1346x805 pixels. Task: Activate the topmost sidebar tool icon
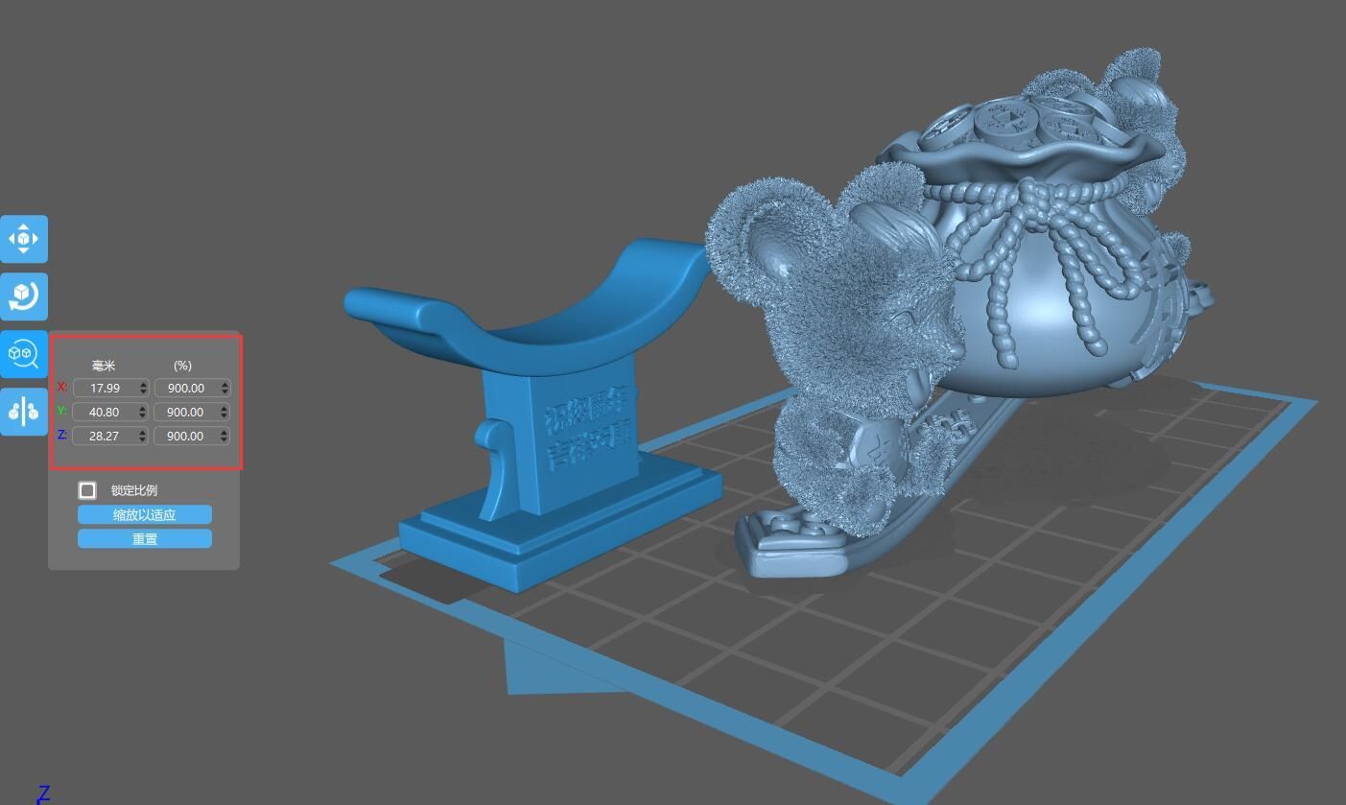pyautogui.click(x=24, y=239)
